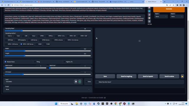Click the blue checkmark icon beside the prompt
The width and height of the screenshot is (189, 106).
(149, 11)
